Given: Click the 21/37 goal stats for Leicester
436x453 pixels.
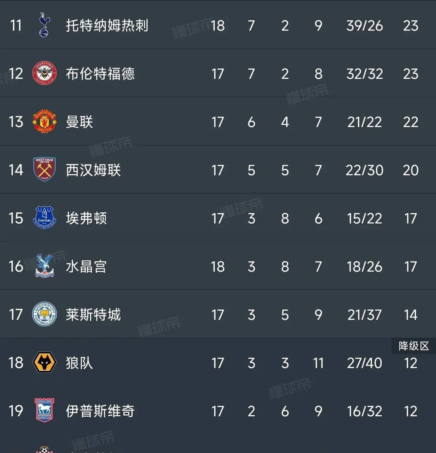Looking at the screenshot, I should (364, 315).
